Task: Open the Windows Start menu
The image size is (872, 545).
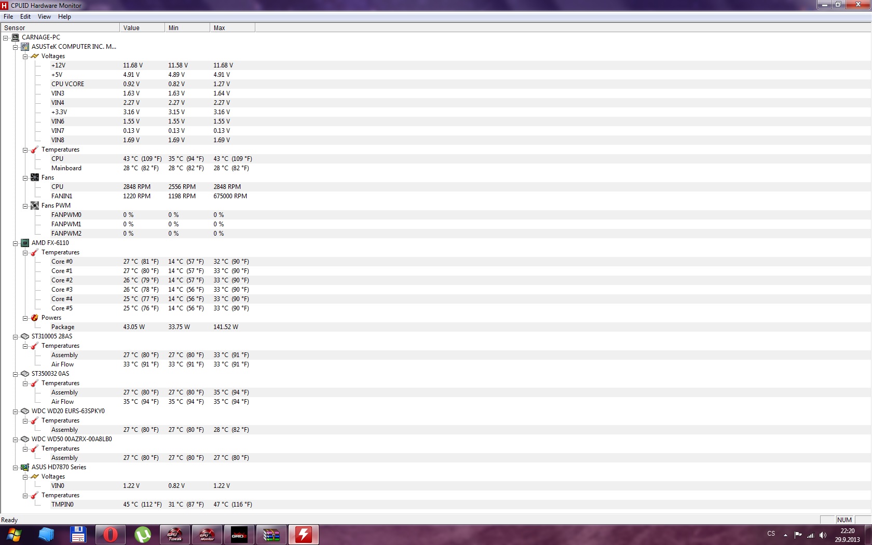Action: (x=14, y=535)
